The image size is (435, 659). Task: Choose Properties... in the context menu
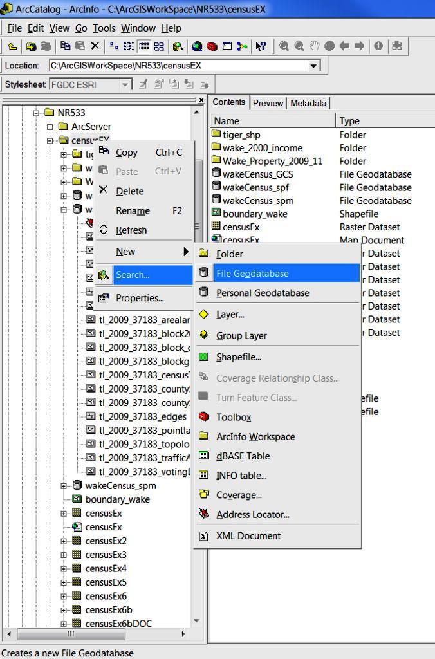click(x=143, y=298)
